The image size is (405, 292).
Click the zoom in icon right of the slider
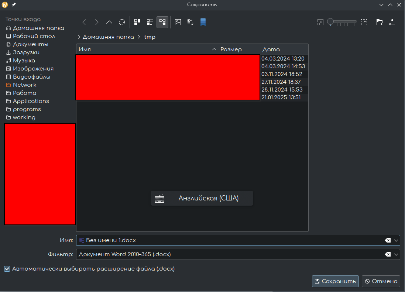pyautogui.click(x=364, y=22)
